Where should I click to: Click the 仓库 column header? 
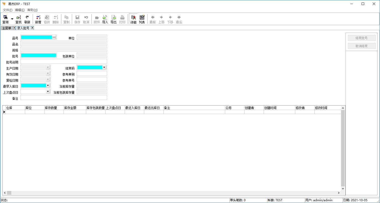pyautogui.click(x=15, y=108)
